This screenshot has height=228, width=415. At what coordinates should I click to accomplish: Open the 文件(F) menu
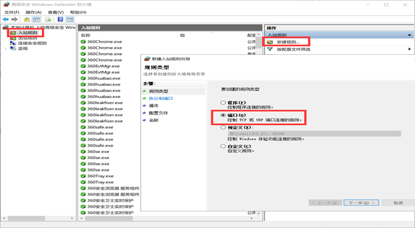12,12
